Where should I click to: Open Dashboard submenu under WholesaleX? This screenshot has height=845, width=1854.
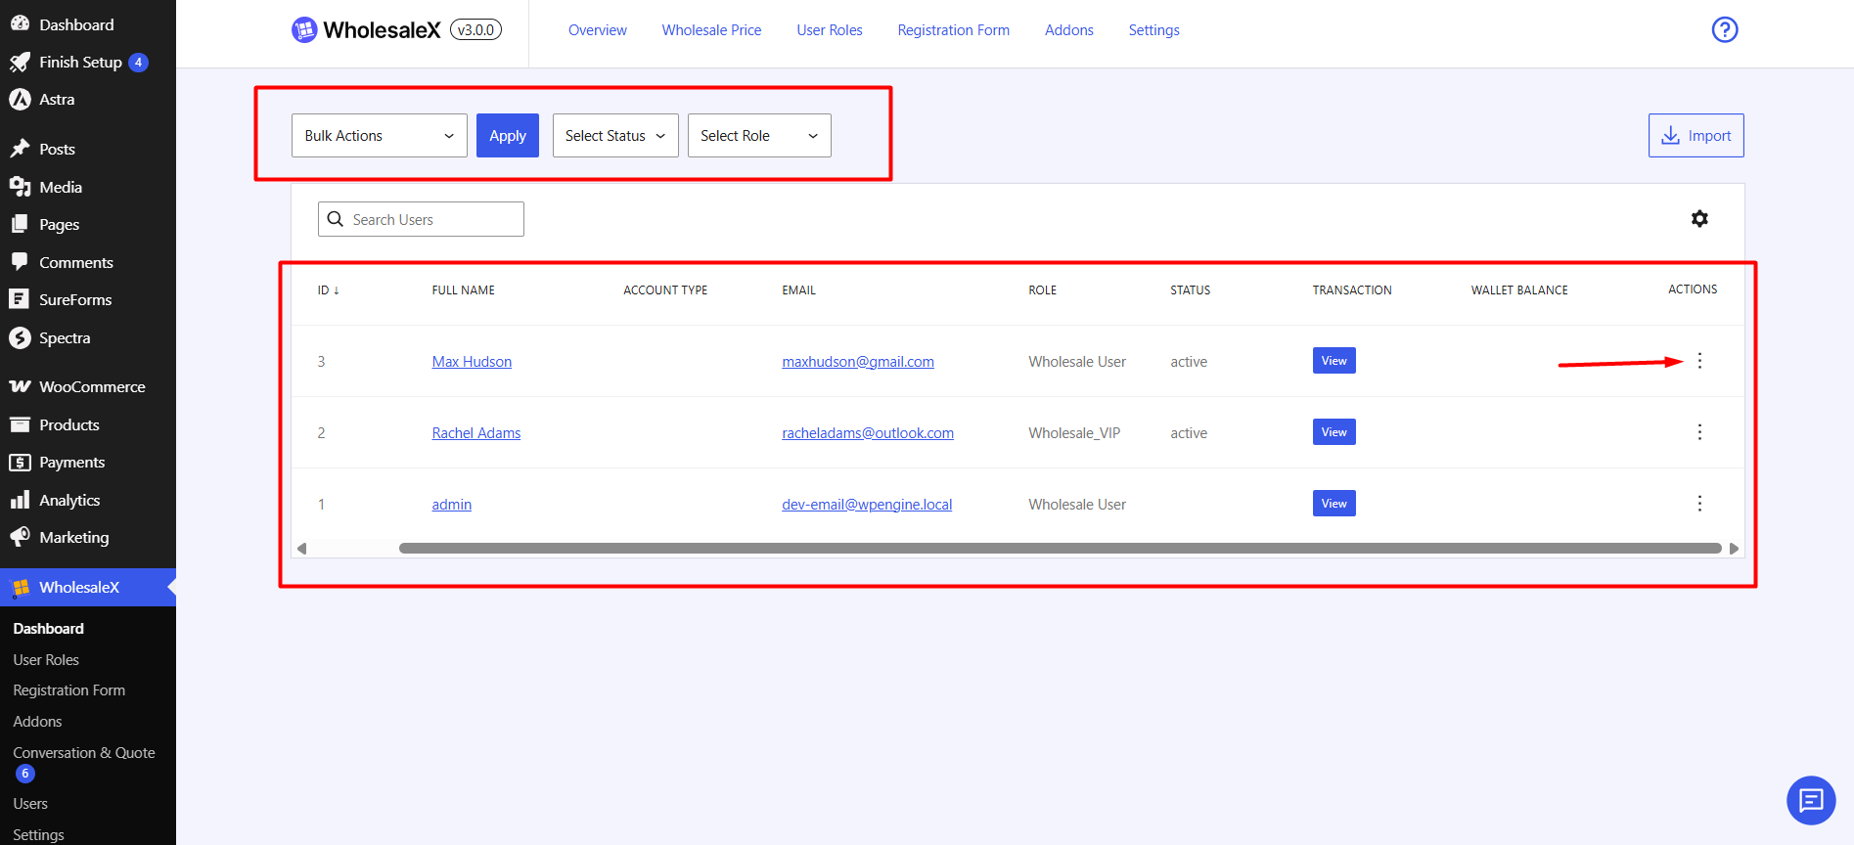[49, 629]
